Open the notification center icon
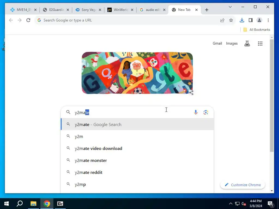 coord(270,204)
